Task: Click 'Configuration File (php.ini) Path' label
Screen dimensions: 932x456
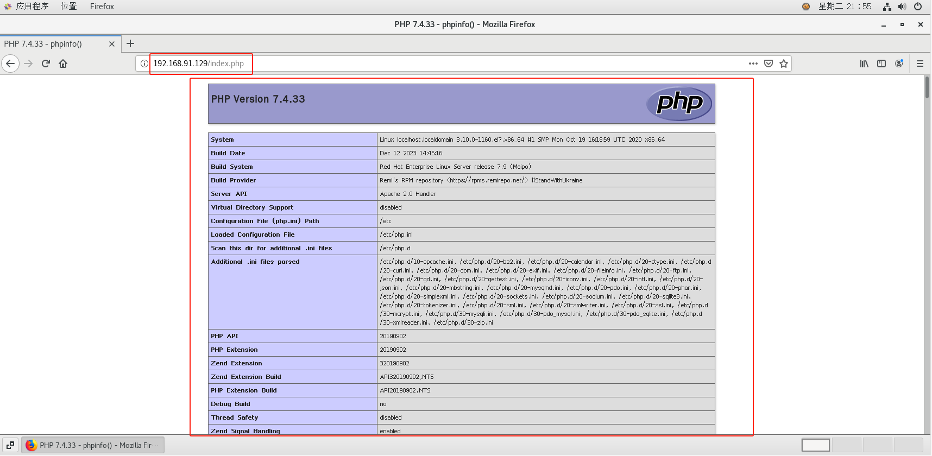Action: pyautogui.click(x=265, y=221)
